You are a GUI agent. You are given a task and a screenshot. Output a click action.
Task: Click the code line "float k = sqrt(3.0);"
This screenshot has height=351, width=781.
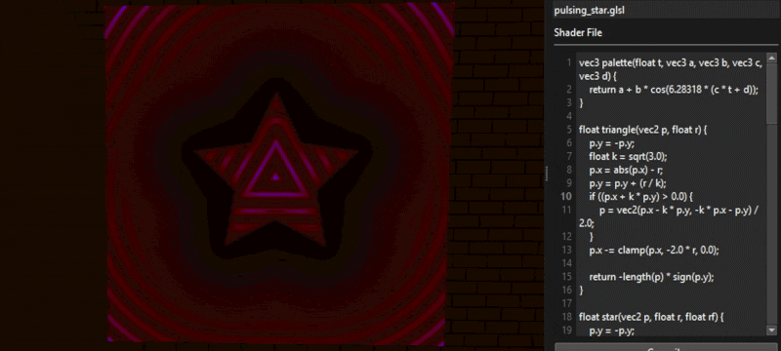pos(628,157)
